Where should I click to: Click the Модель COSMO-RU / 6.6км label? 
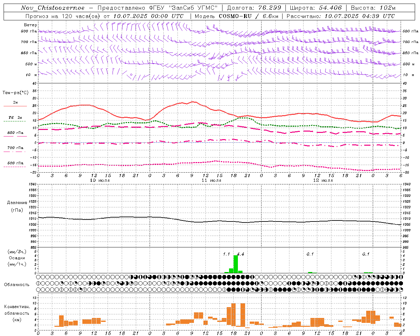(236, 16)
